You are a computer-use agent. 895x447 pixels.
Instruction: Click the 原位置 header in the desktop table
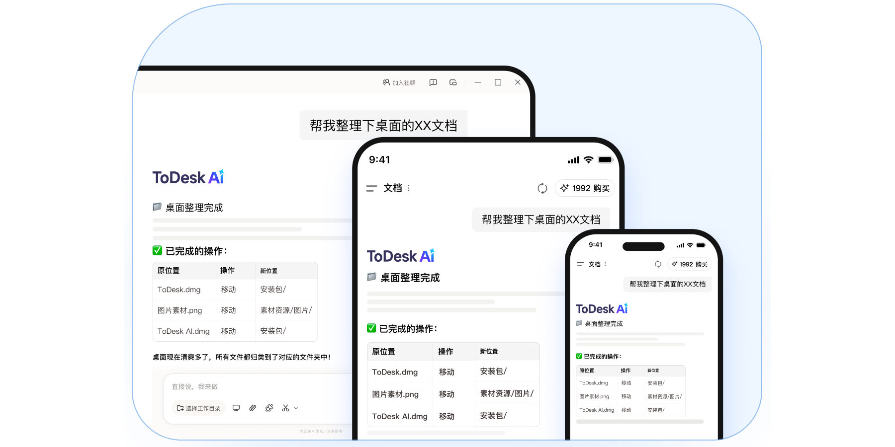point(169,271)
